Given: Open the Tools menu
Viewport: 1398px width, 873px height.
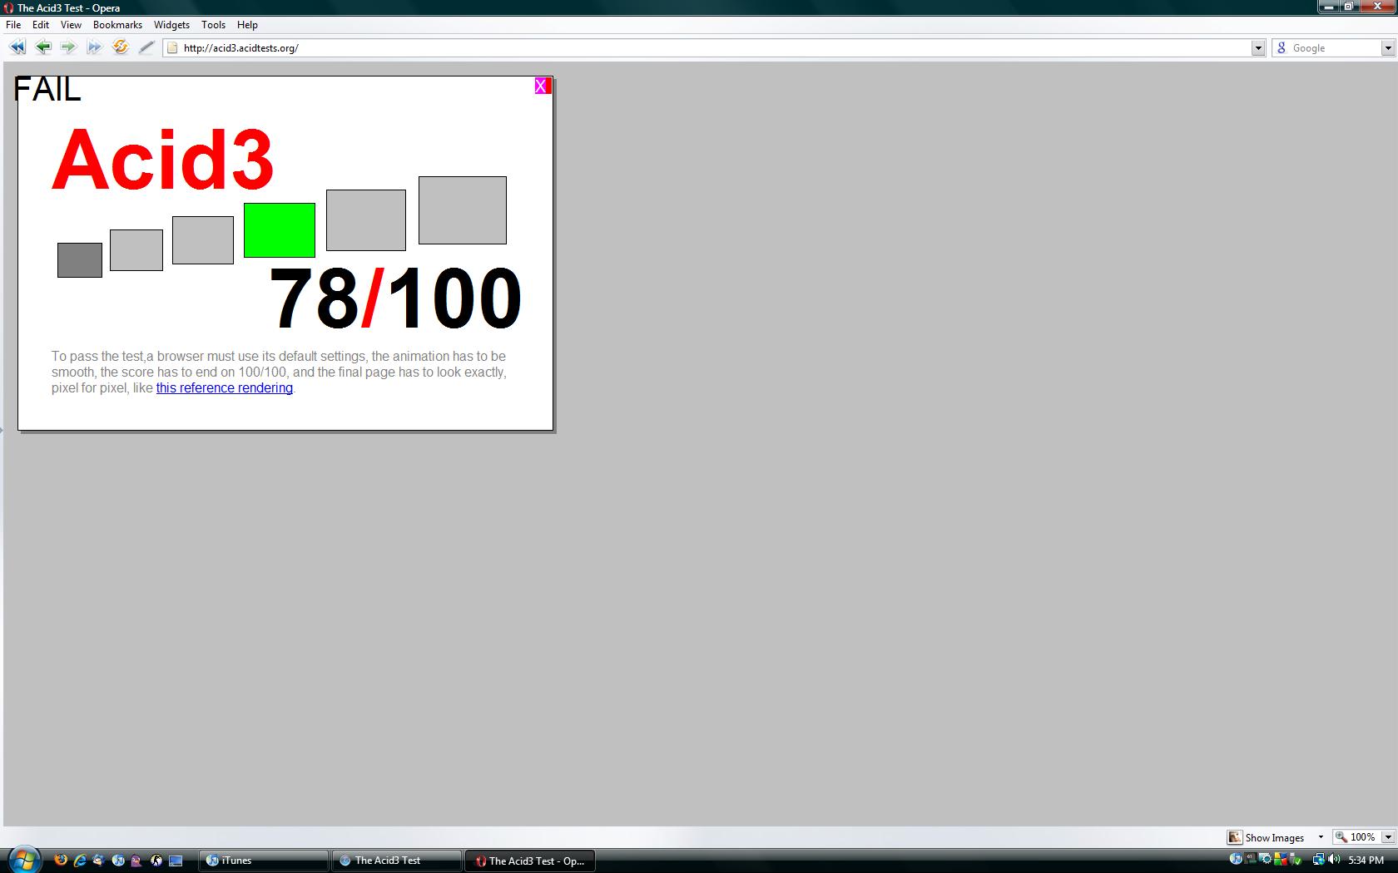Looking at the screenshot, I should 213,25.
